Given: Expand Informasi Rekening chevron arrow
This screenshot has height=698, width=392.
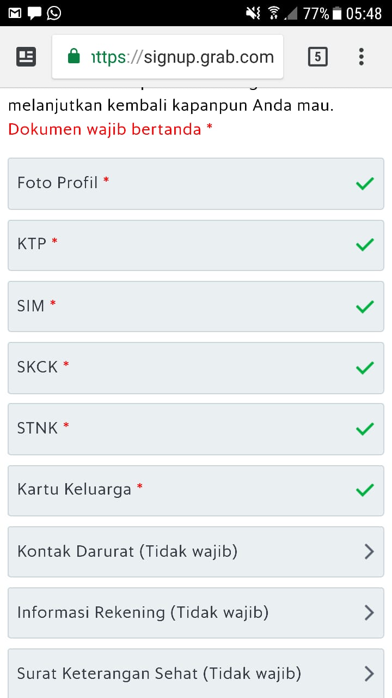Looking at the screenshot, I should [369, 613].
